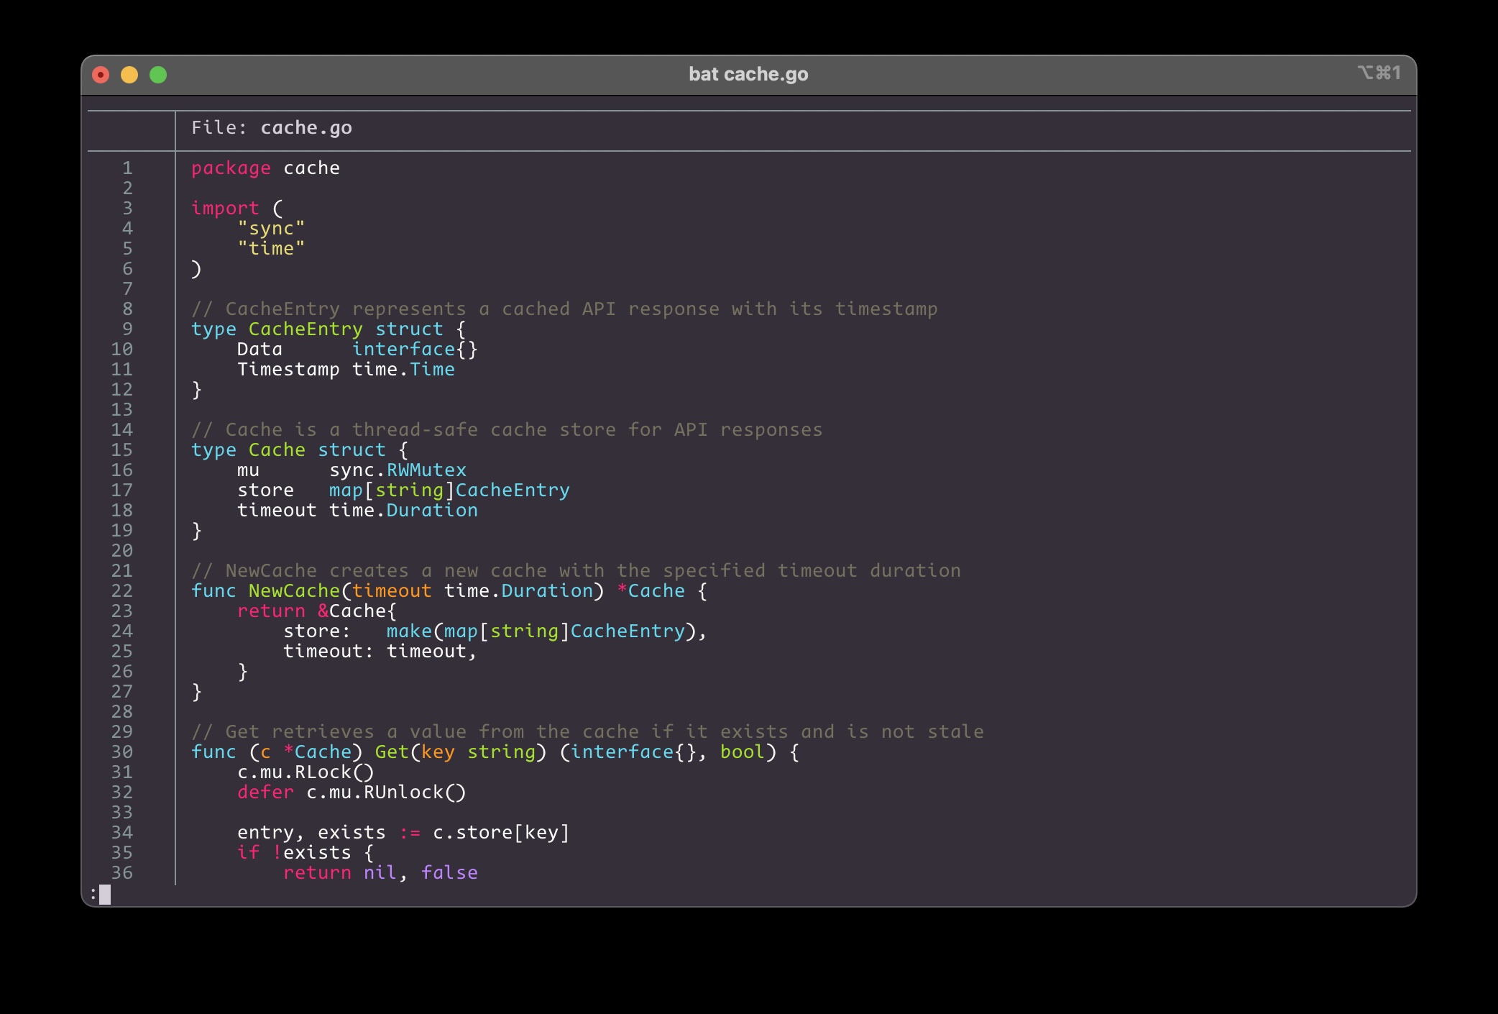Click the yellow minimize window button

(129, 75)
